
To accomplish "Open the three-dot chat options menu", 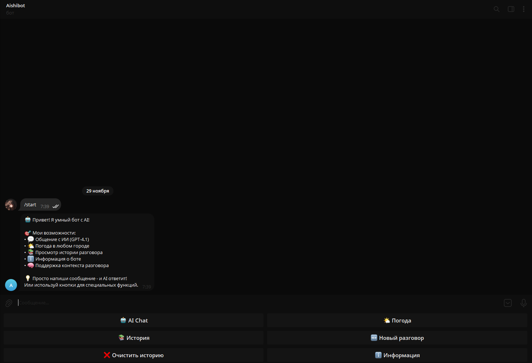I will coord(524,9).
